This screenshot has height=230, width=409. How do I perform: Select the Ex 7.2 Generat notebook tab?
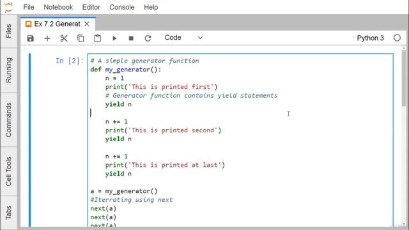58,24
